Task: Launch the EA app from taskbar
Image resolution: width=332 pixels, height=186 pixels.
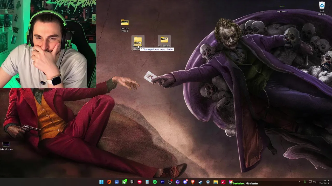Action: click(x=109, y=182)
